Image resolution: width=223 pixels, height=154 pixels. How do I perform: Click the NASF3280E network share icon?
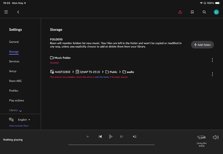52,72
